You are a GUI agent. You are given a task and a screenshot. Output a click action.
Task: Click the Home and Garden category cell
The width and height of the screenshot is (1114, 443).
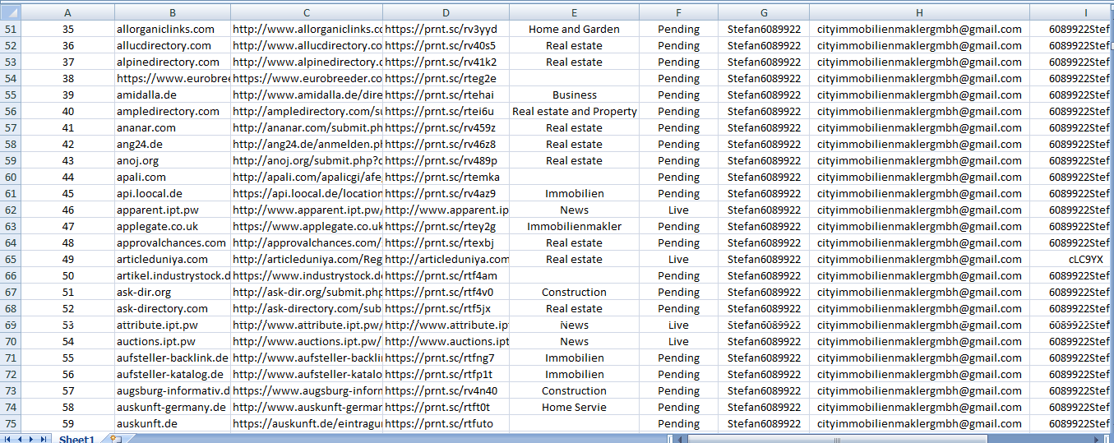pos(575,29)
